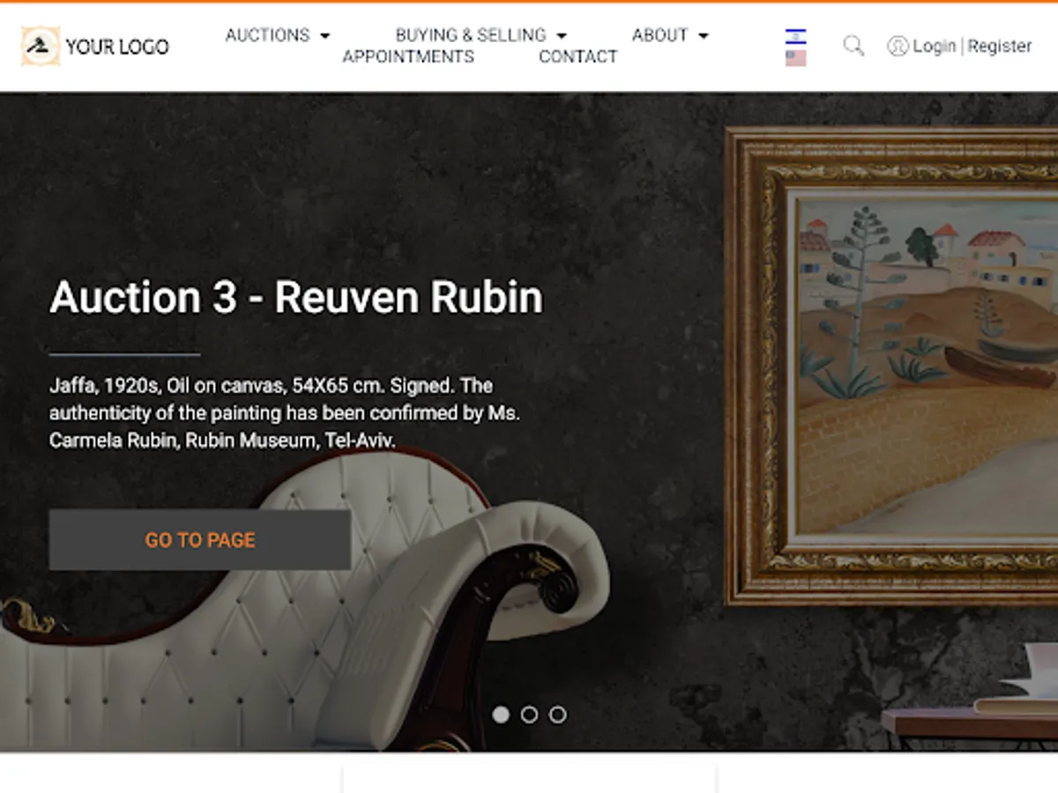Click the Login link
1058x793 pixels.
935,46
